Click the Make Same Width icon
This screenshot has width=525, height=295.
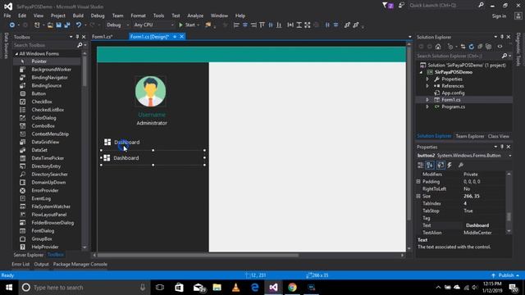[290, 25]
